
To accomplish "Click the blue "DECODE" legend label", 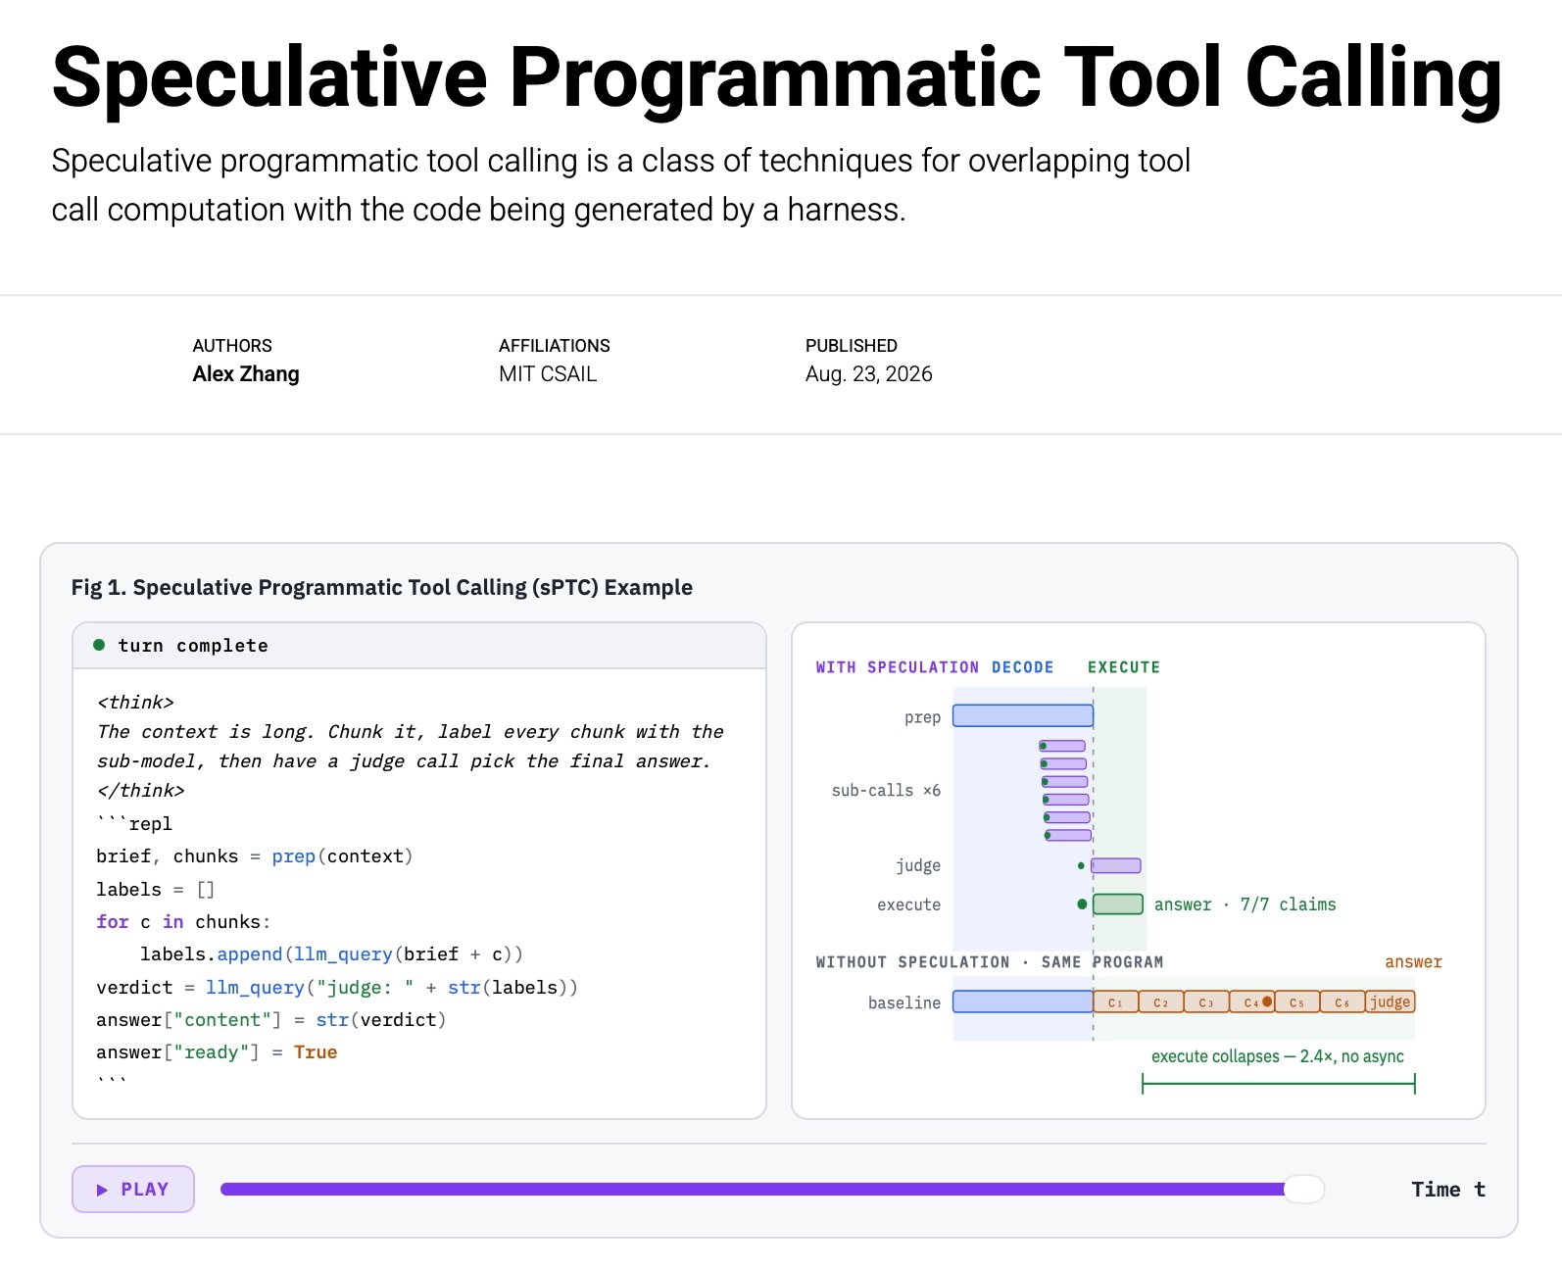I will coord(1023,667).
